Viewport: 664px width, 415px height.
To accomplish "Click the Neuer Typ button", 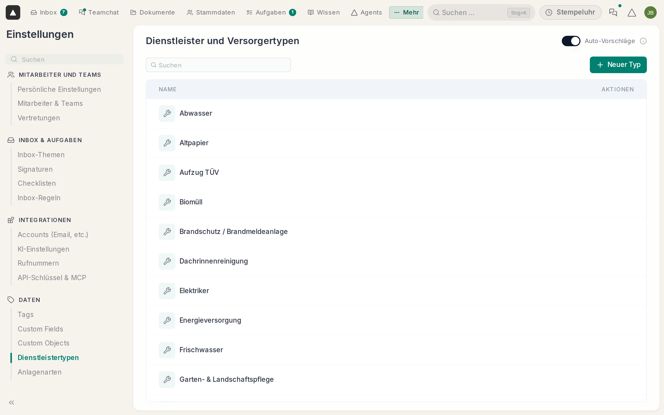I will [618, 65].
